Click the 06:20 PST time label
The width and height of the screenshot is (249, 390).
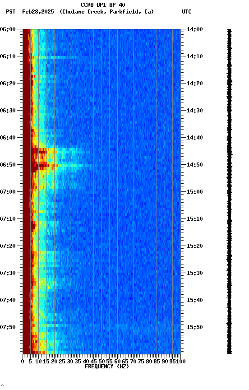point(8,84)
